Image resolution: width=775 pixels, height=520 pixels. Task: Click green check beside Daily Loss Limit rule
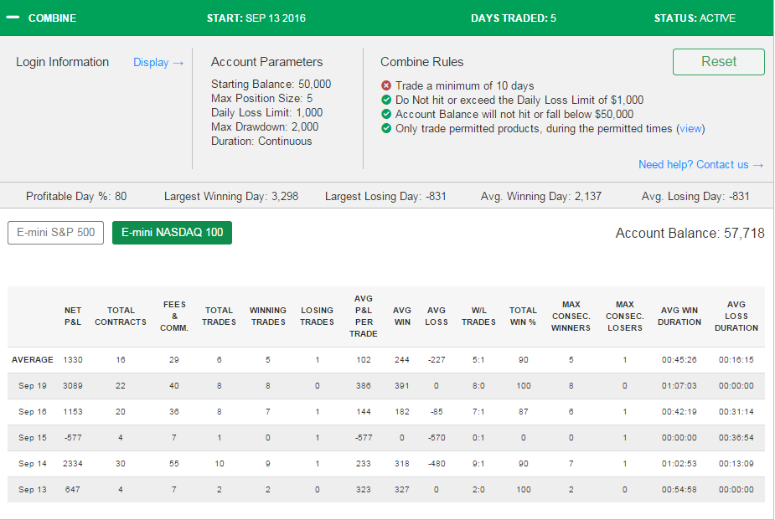click(386, 100)
